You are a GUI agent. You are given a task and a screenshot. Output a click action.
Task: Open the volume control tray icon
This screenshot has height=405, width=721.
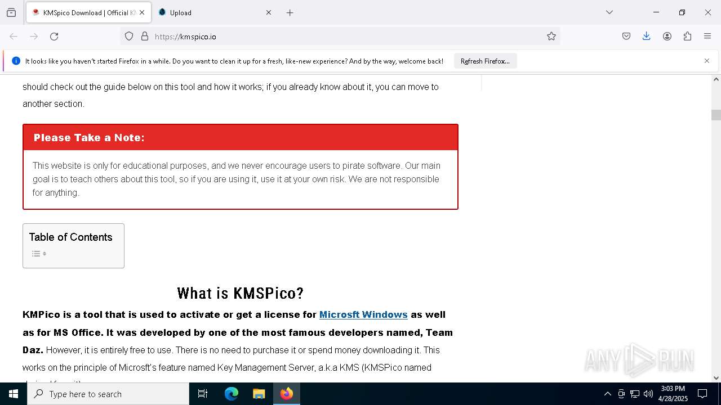648,394
